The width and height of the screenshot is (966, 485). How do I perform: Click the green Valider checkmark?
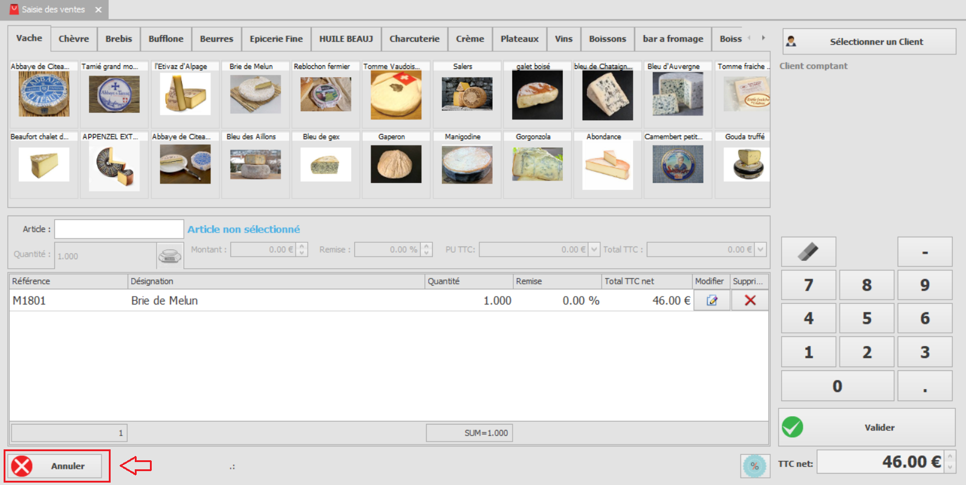(793, 427)
